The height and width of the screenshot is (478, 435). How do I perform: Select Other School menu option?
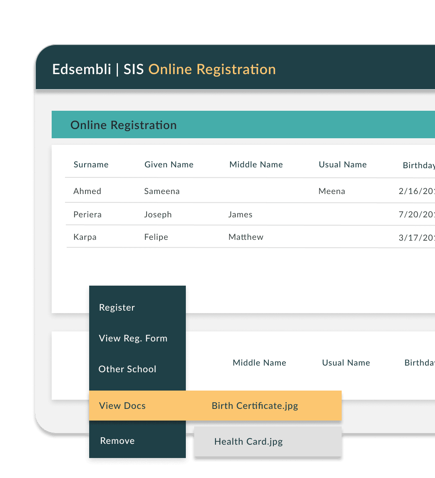[127, 369]
